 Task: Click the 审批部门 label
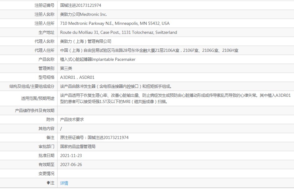pos(46,146)
